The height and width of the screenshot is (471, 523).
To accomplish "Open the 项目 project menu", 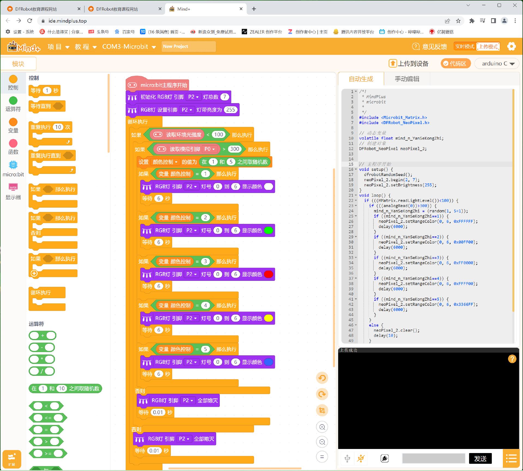I will (x=58, y=47).
